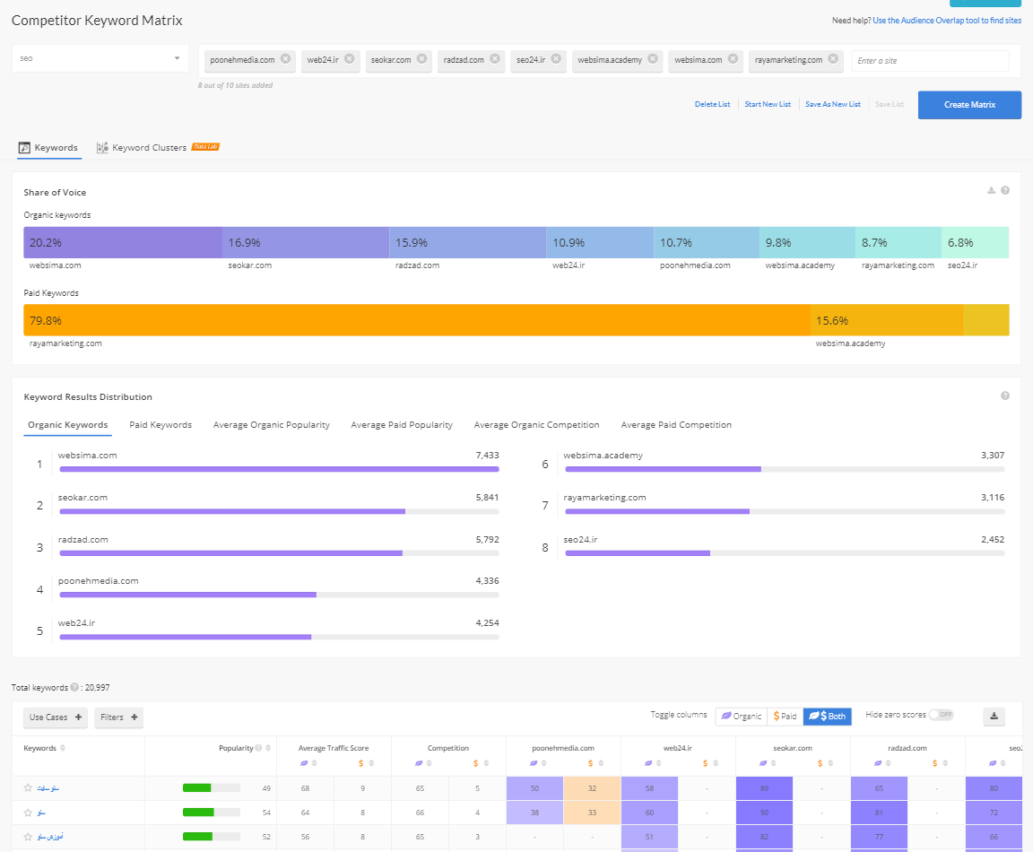Click Start New List link
This screenshot has width=1033, height=852.
[768, 104]
